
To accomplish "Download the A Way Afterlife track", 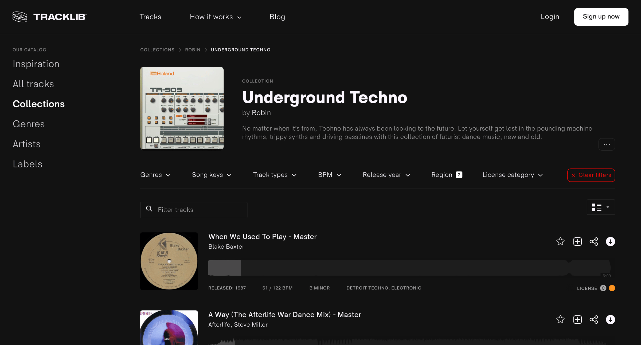I will pyautogui.click(x=610, y=319).
